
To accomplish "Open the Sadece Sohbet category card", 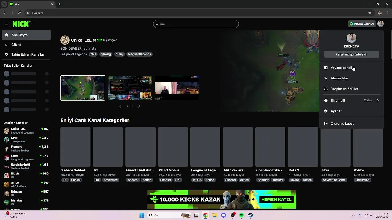I will [x=75, y=147].
